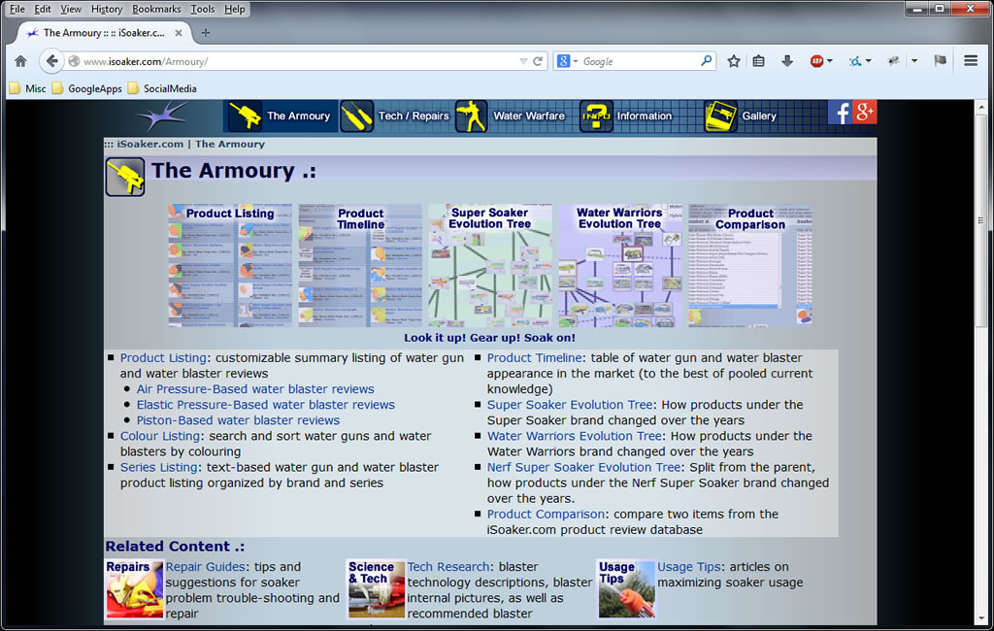The height and width of the screenshot is (631, 994).
Task: Open Piston-Based water blaster reviews
Action: click(x=238, y=419)
